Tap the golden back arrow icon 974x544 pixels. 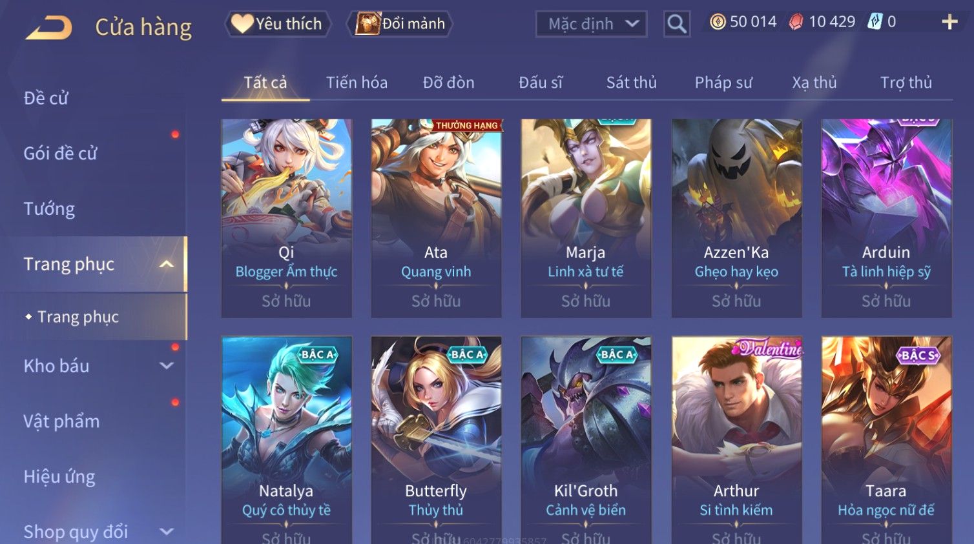point(48,28)
